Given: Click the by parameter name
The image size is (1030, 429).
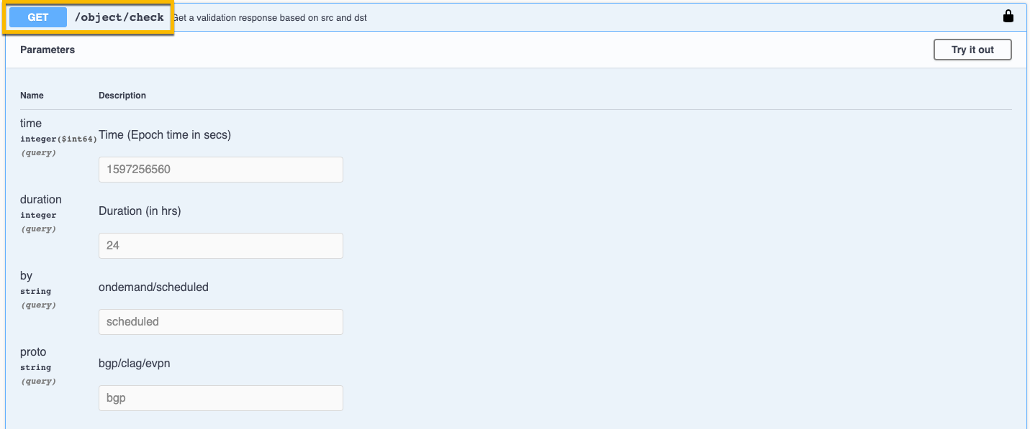Looking at the screenshot, I should point(27,276).
